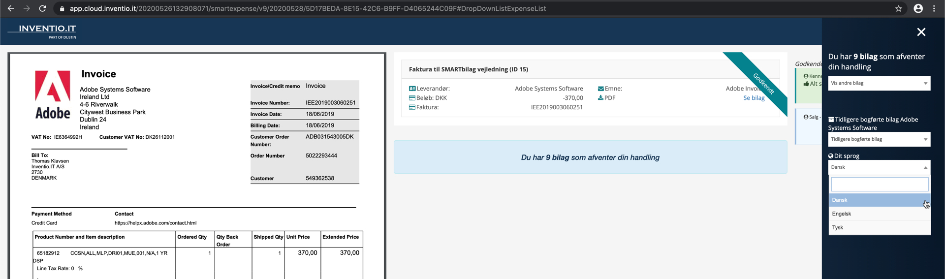945x279 pixels.
Task: Click the thumbs-up icon in the approved box
Action: (806, 84)
